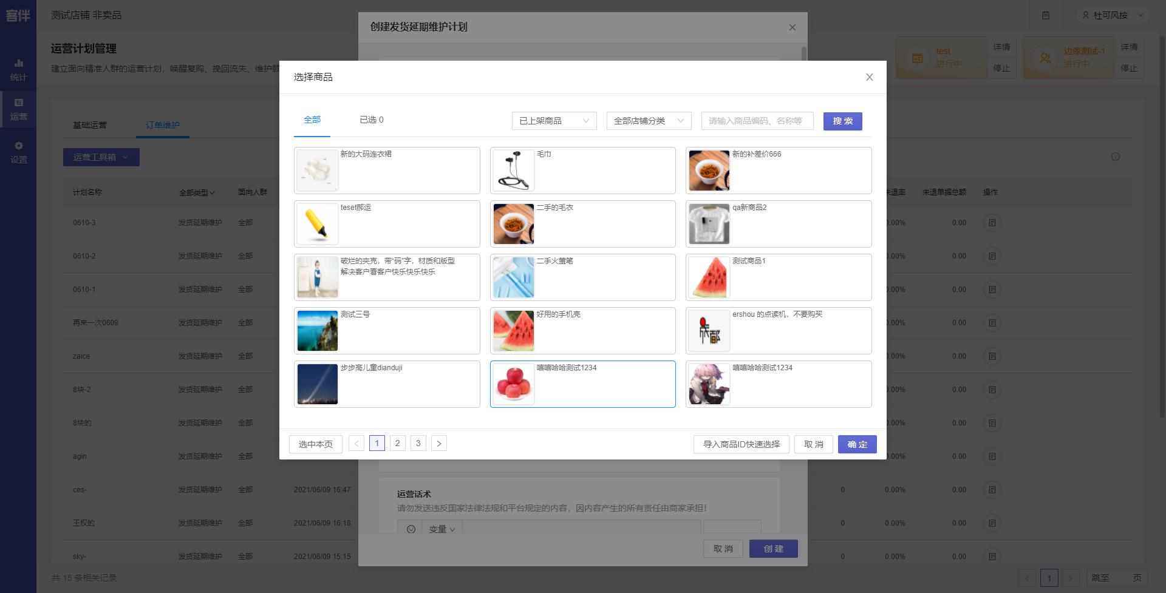Open the 已上架商品 dropdown
1166x593 pixels.
554,121
